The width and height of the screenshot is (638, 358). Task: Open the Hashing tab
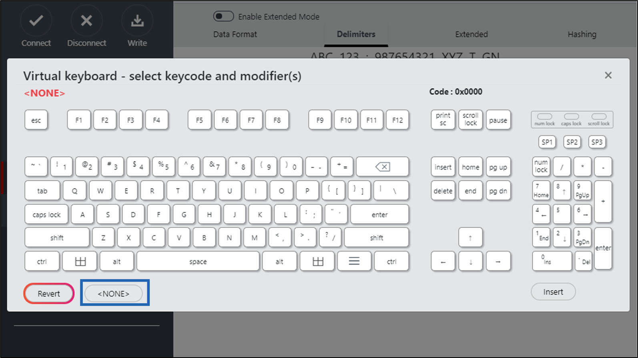coord(582,34)
